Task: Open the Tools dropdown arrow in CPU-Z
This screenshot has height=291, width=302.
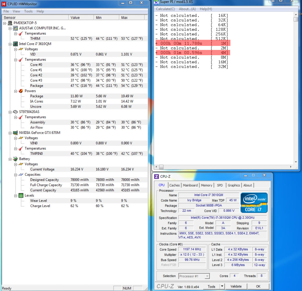Action: click(222, 286)
